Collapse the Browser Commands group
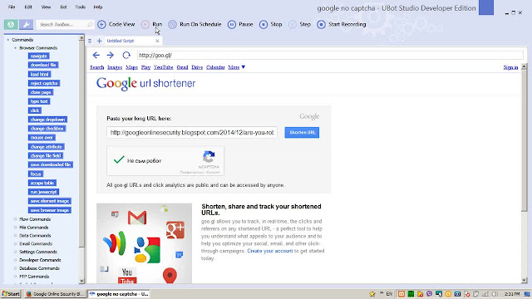The image size is (532, 299). (15, 48)
